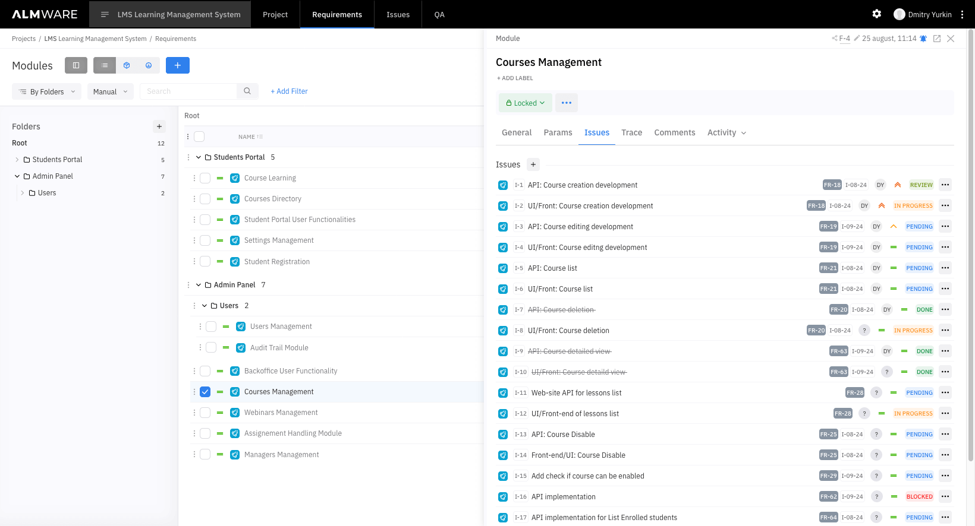The width and height of the screenshot is (975, 526).
Task: Click the Add Filter link
Action: click(x=289, y=91)
